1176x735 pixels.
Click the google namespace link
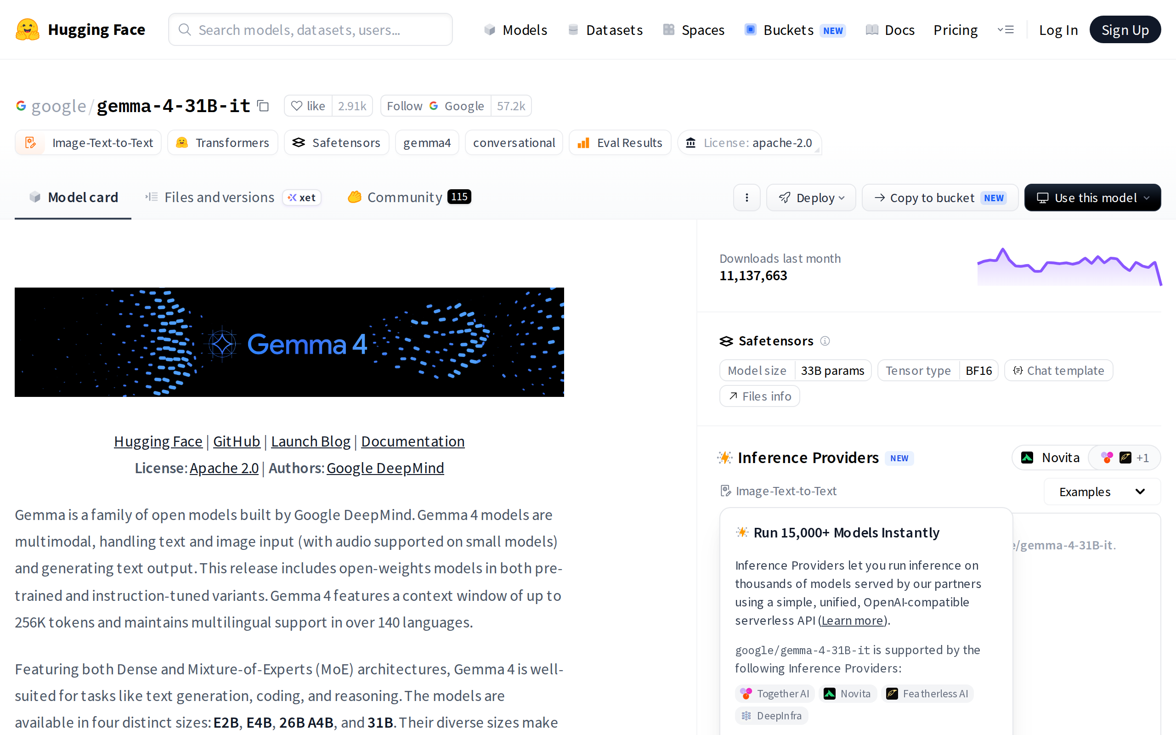coord(59,106)
